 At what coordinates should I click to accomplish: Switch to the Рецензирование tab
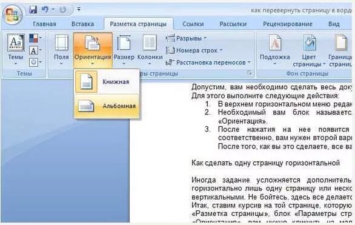coord(288,24)
